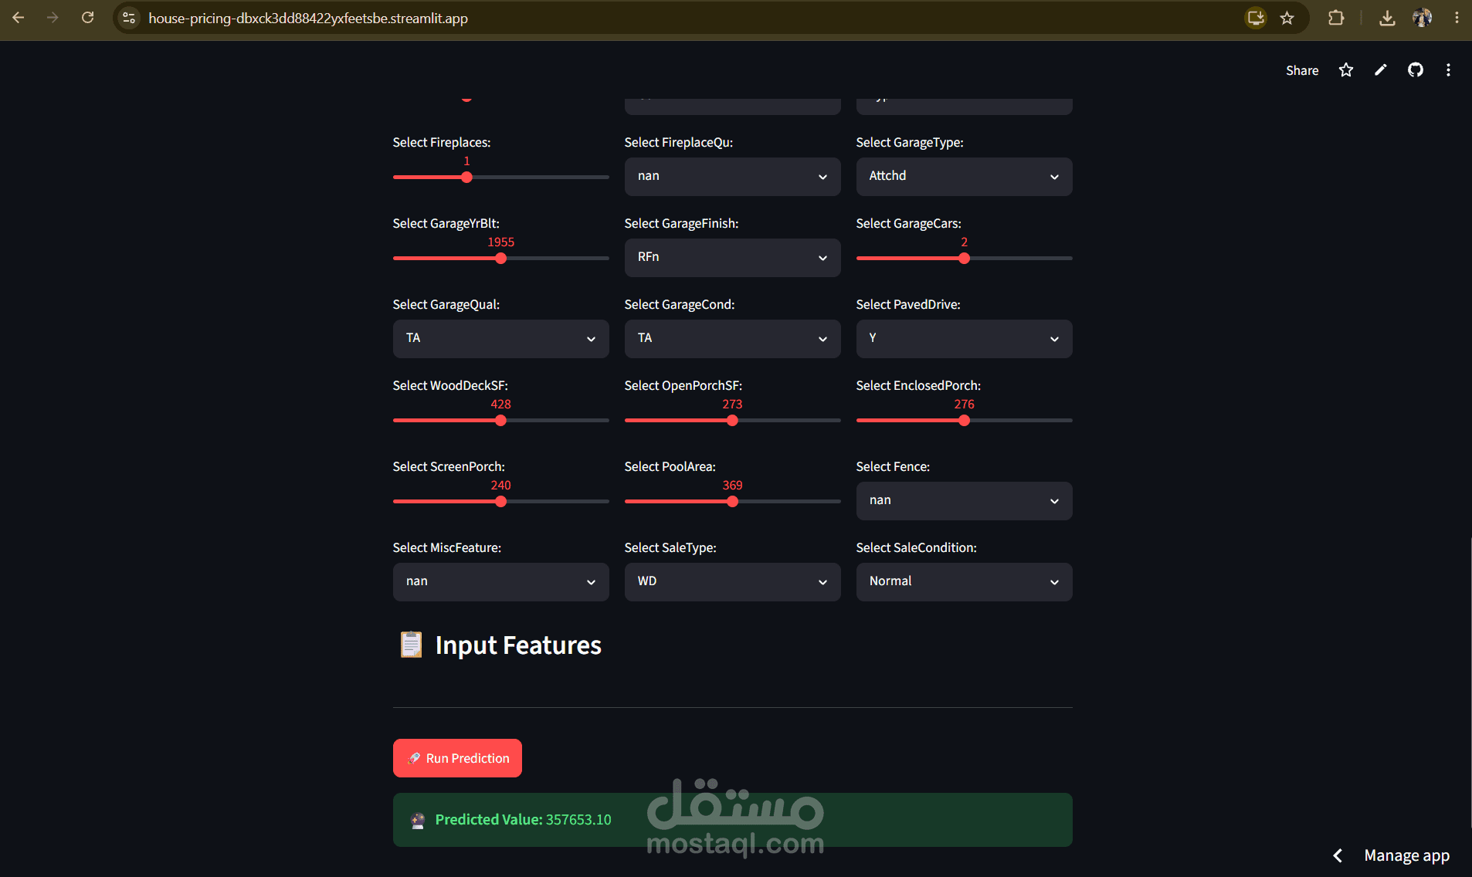Click the Select SaleCondition label
This screenshot has width=1472, height=877.
[x=916, y=547]
